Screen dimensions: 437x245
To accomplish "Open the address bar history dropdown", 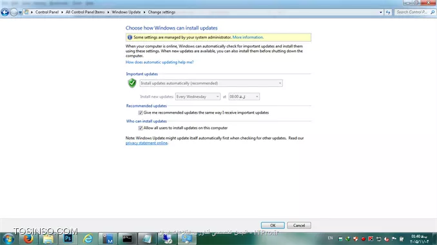I will click(x=381, y=12).
